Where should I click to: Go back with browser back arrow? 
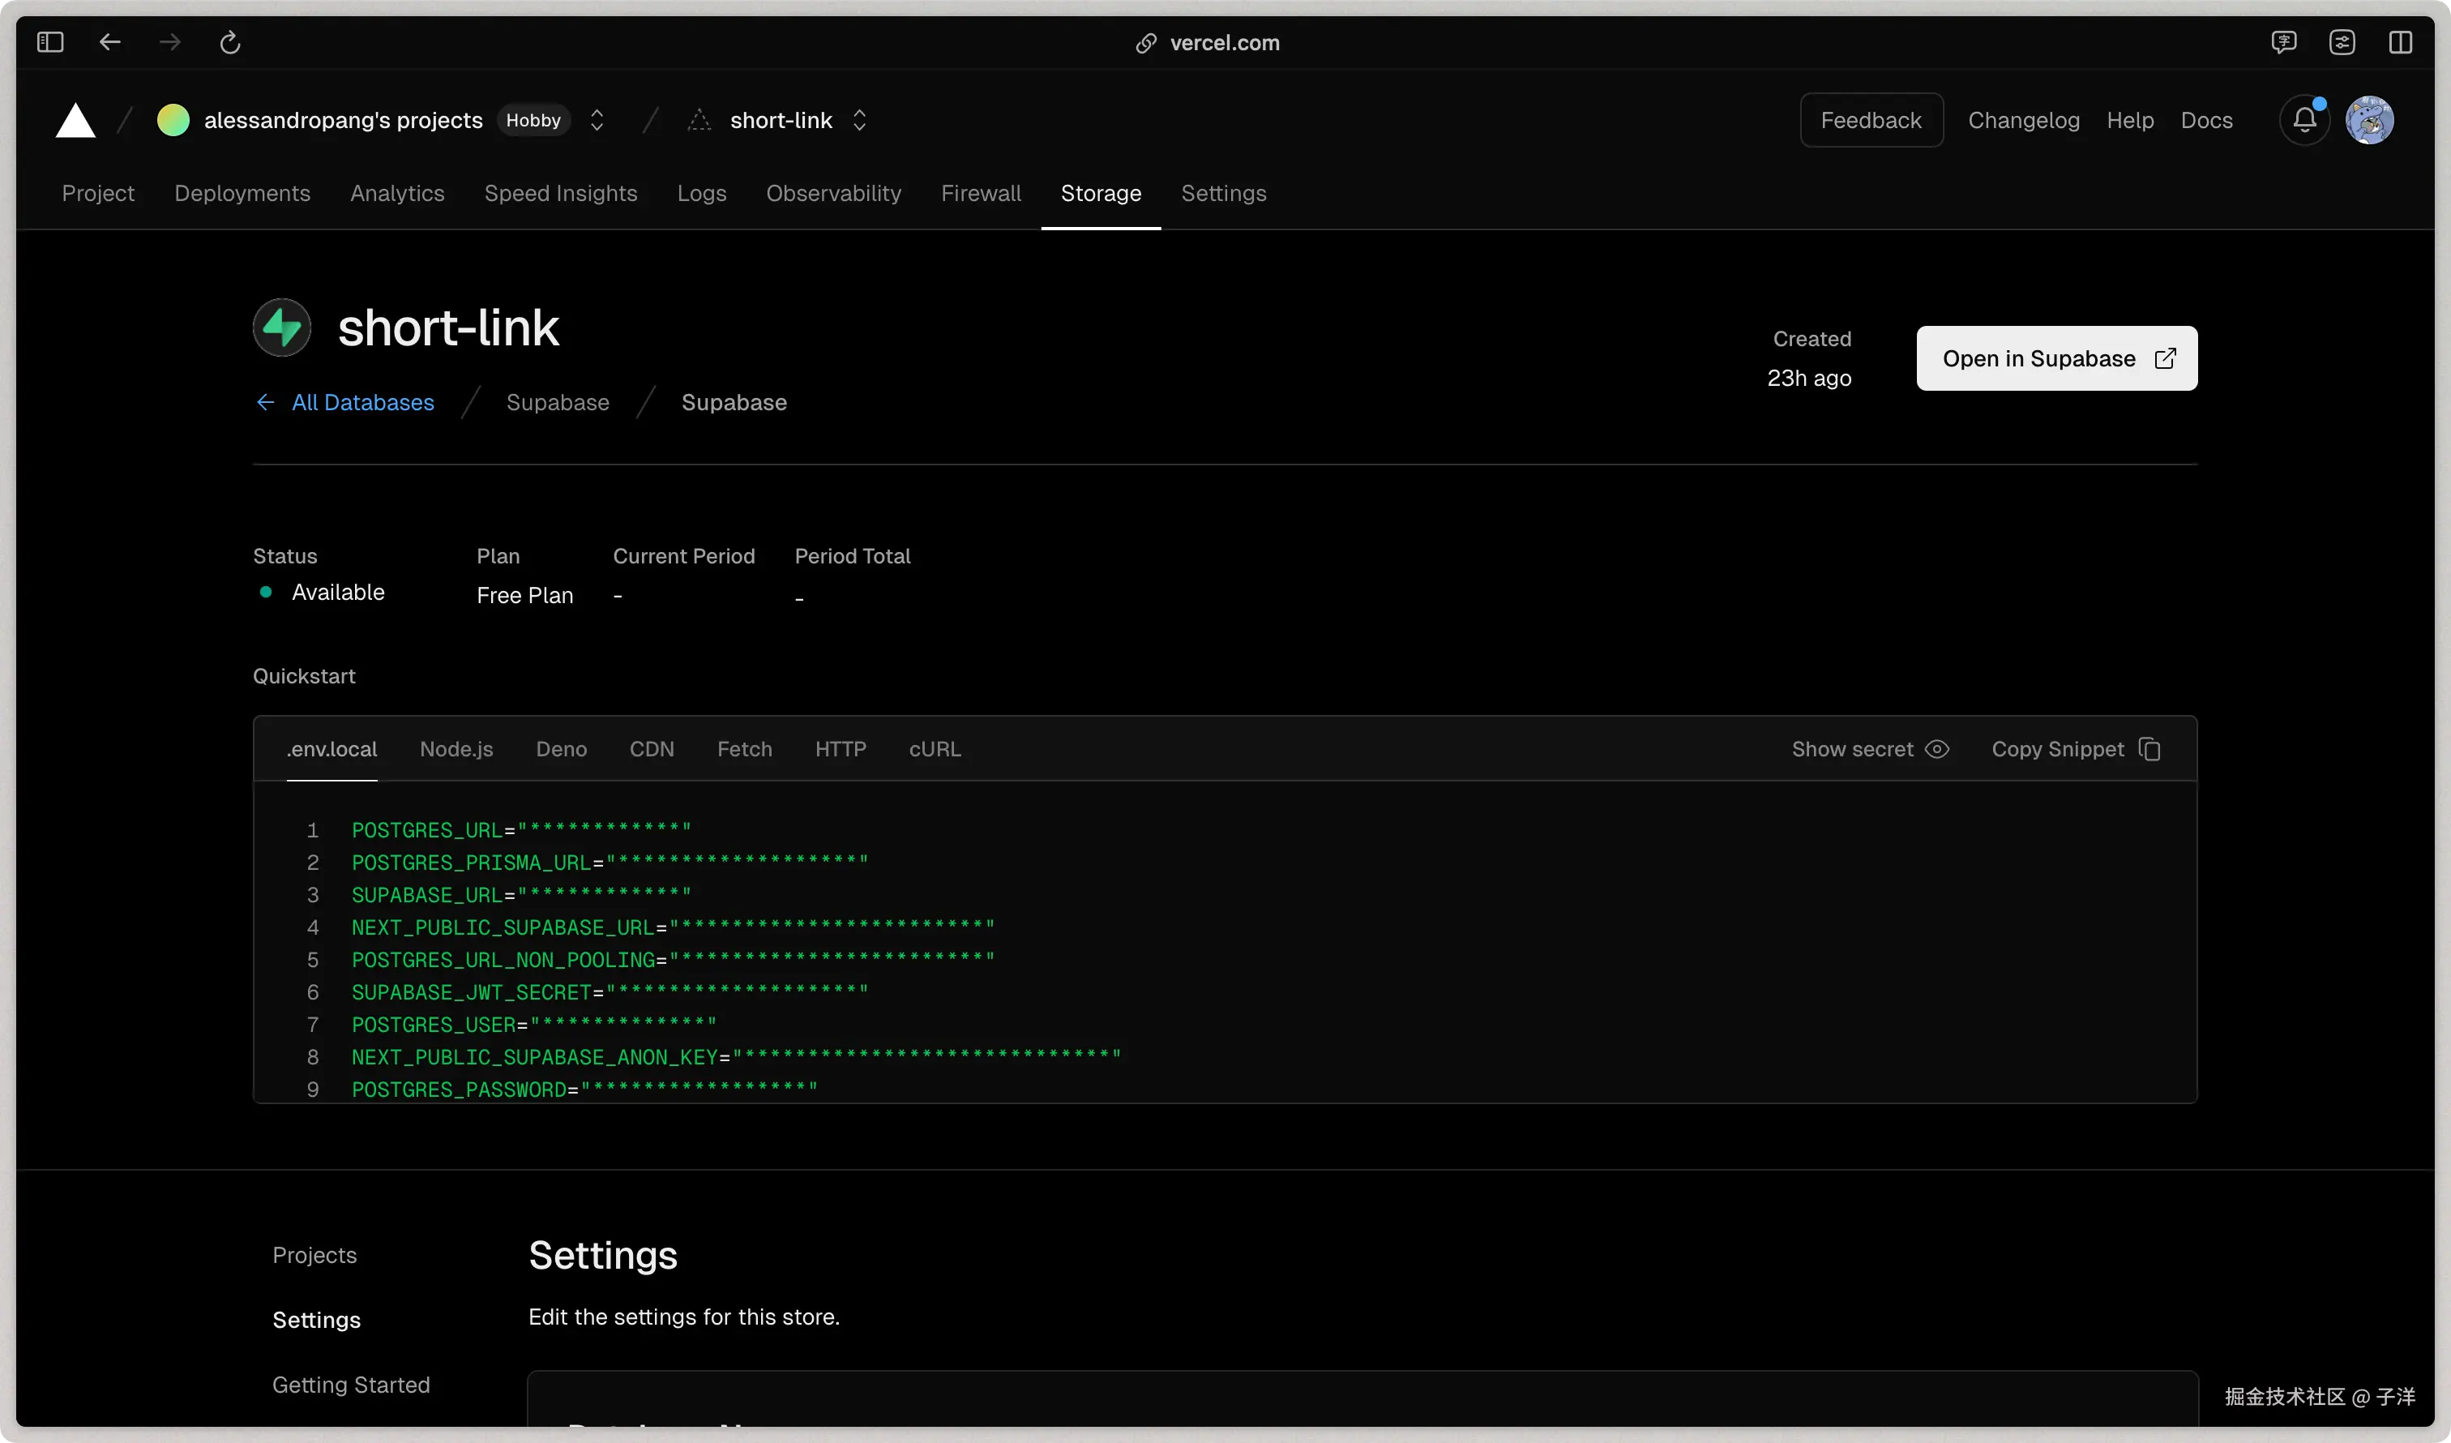coord(110,42)
